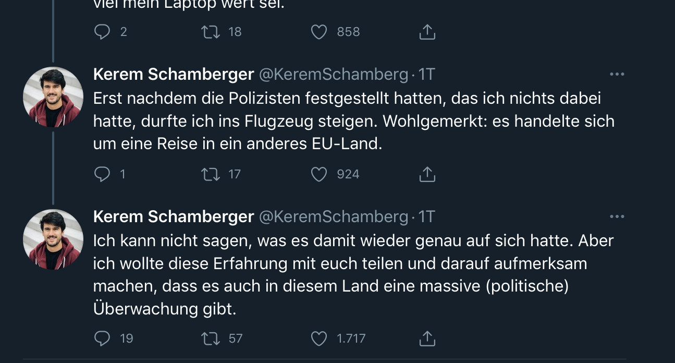Share the Flugzeug tweet
675x363 pixels.
(x=427, y=174)
